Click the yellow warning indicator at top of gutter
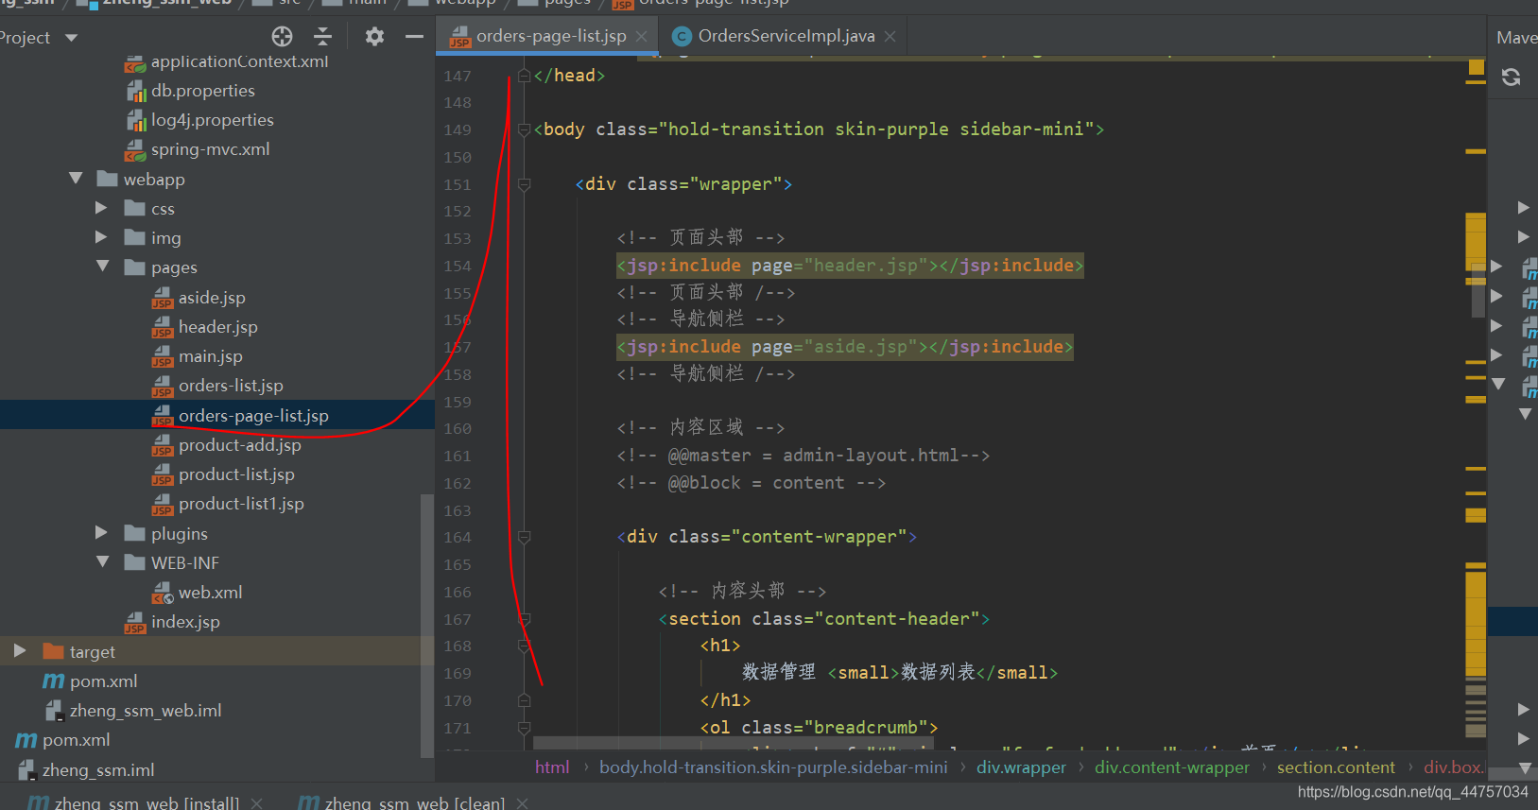This screenshot has height=810, width=1538. click(x=1476, y=67)
